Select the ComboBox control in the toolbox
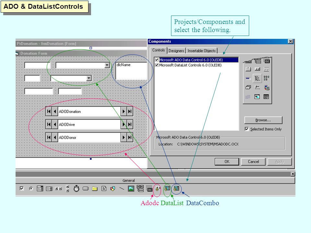Image resolution: width=311 pixels, height=233 pixels. click(40, 189)
